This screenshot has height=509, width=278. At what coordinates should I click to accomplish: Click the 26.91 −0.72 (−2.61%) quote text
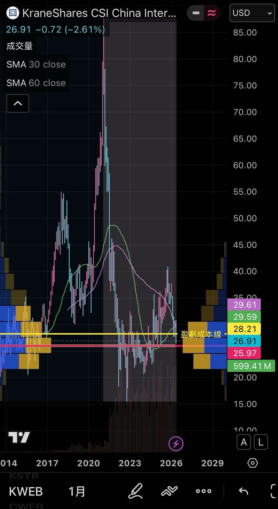click(x=56, y=29)
